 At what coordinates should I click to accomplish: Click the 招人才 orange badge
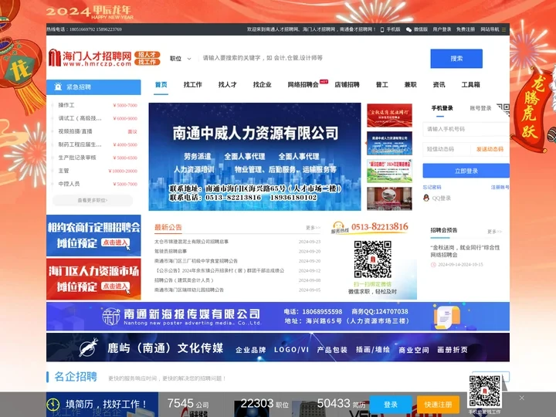tap(147, 55)
